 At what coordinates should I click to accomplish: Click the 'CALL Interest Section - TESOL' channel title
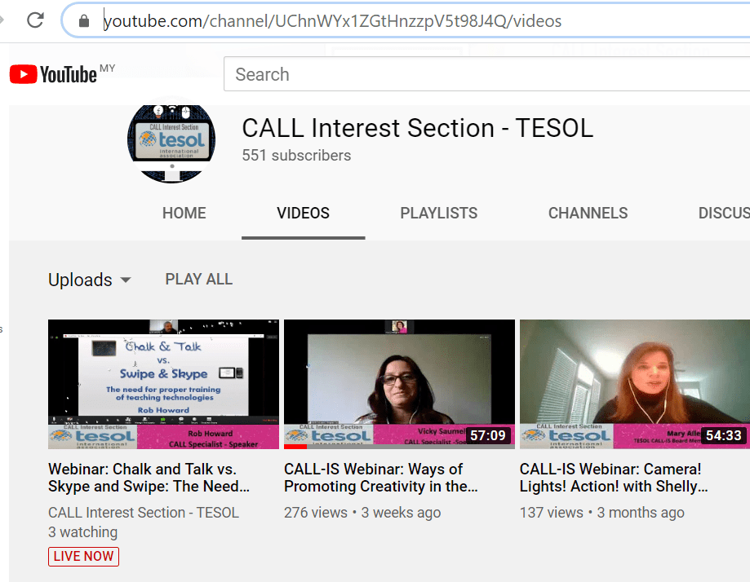(x=418, y=128)
